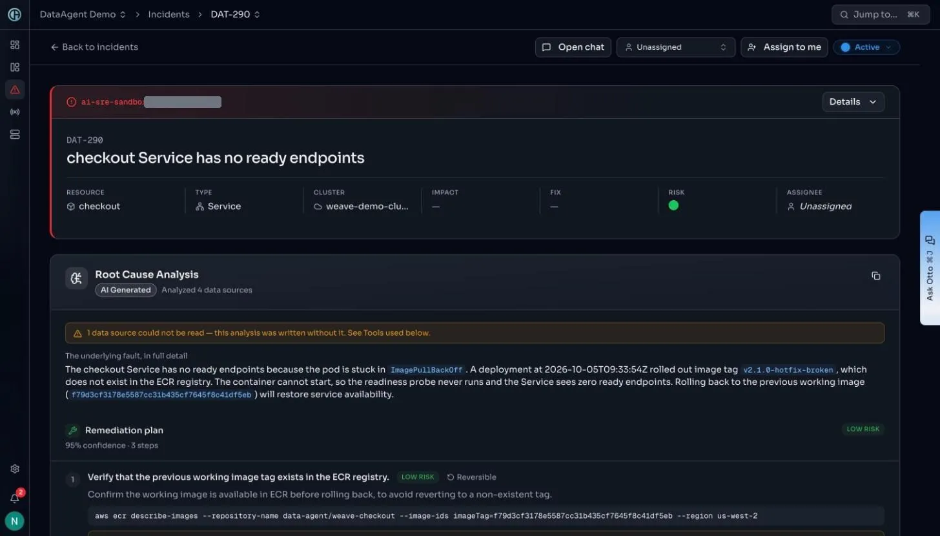Open settings gear icon in sidebar

pyautogui.click(x=15, y=469)
